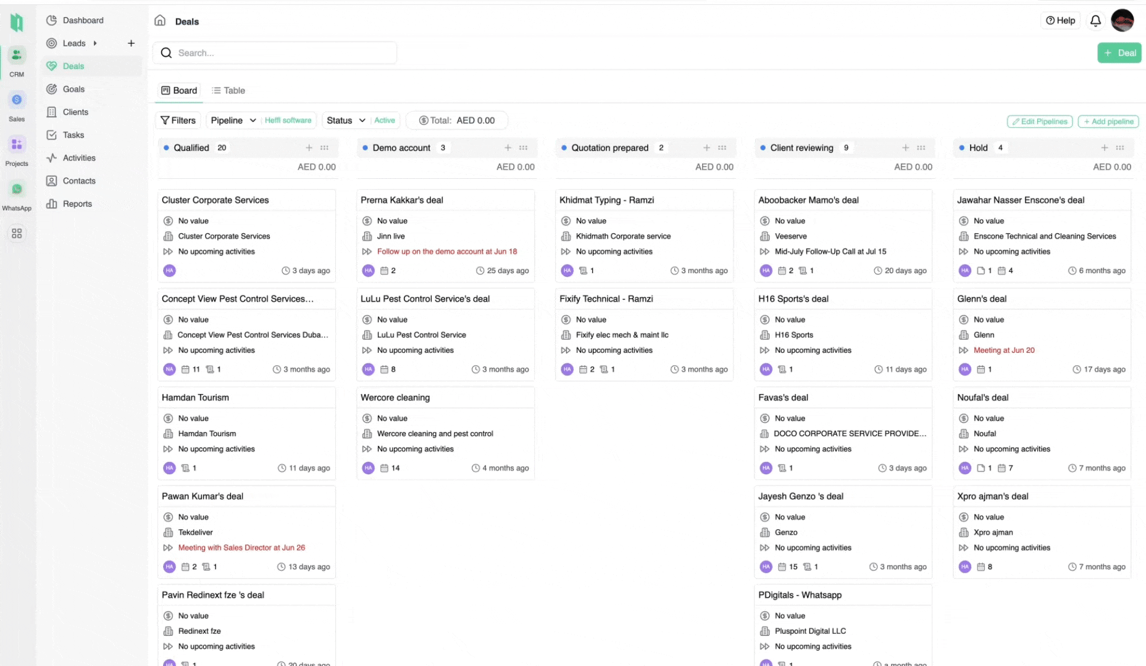
Task: Add a deal in Client reviewing column
Action: (905, 147)
